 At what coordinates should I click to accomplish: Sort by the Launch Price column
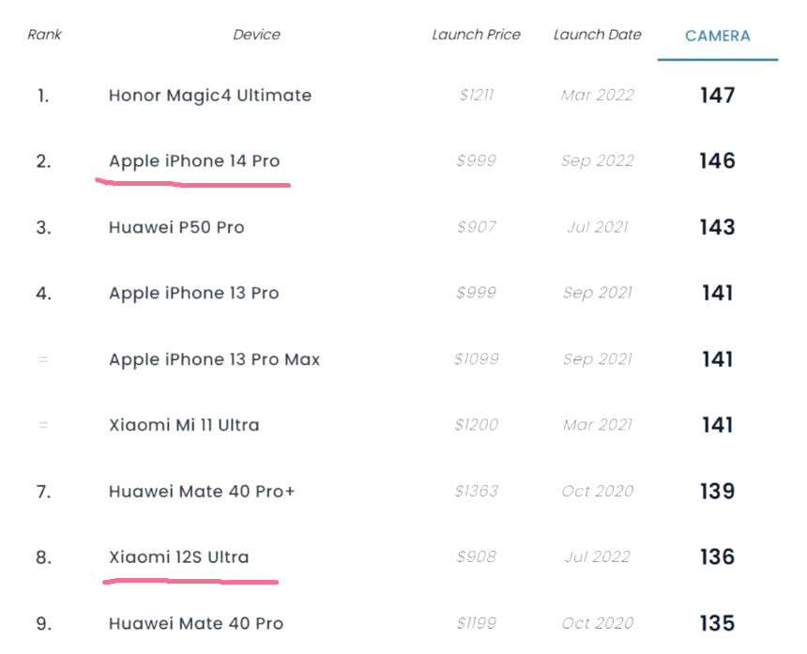476,35
